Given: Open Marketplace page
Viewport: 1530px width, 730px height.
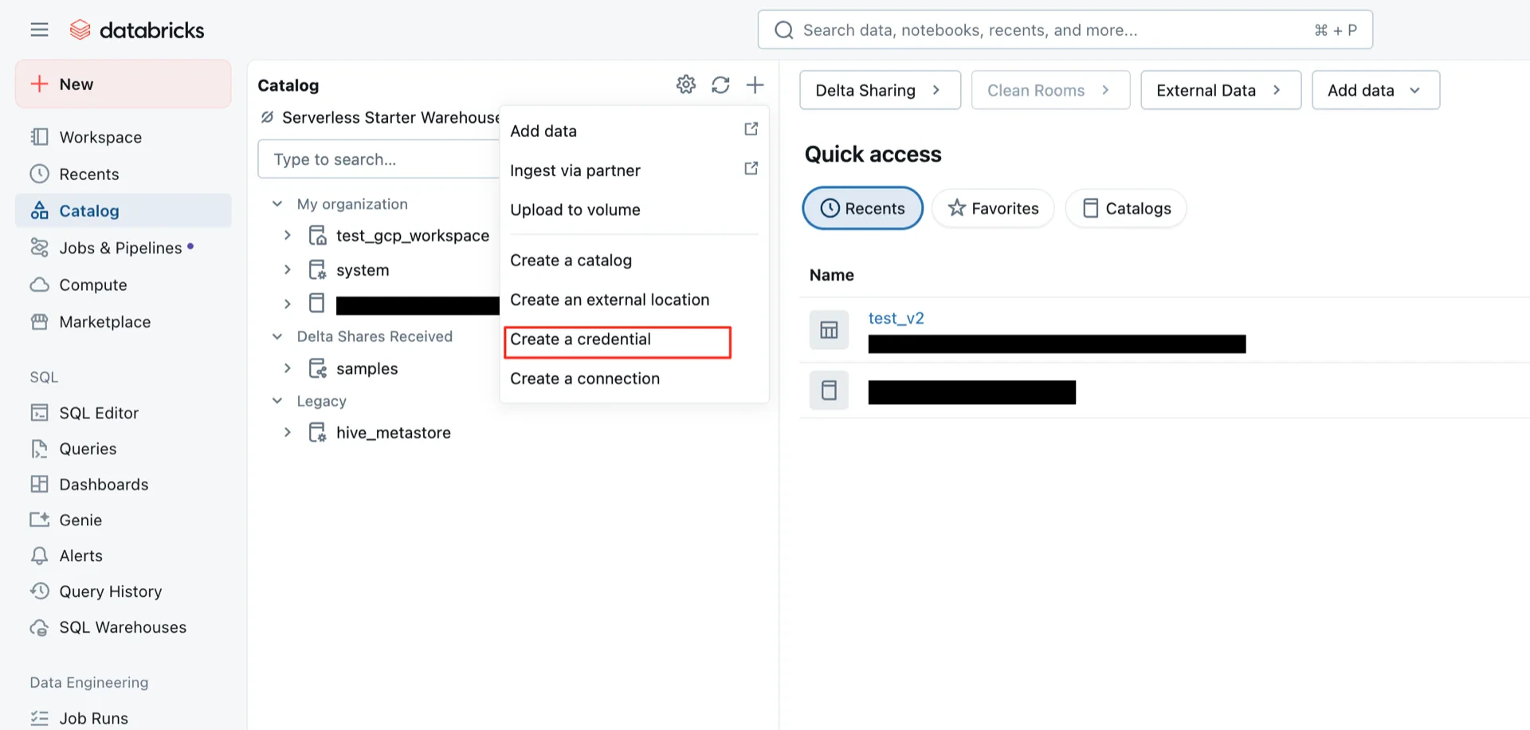Looking at the screenshot, I should coord(124,322).
